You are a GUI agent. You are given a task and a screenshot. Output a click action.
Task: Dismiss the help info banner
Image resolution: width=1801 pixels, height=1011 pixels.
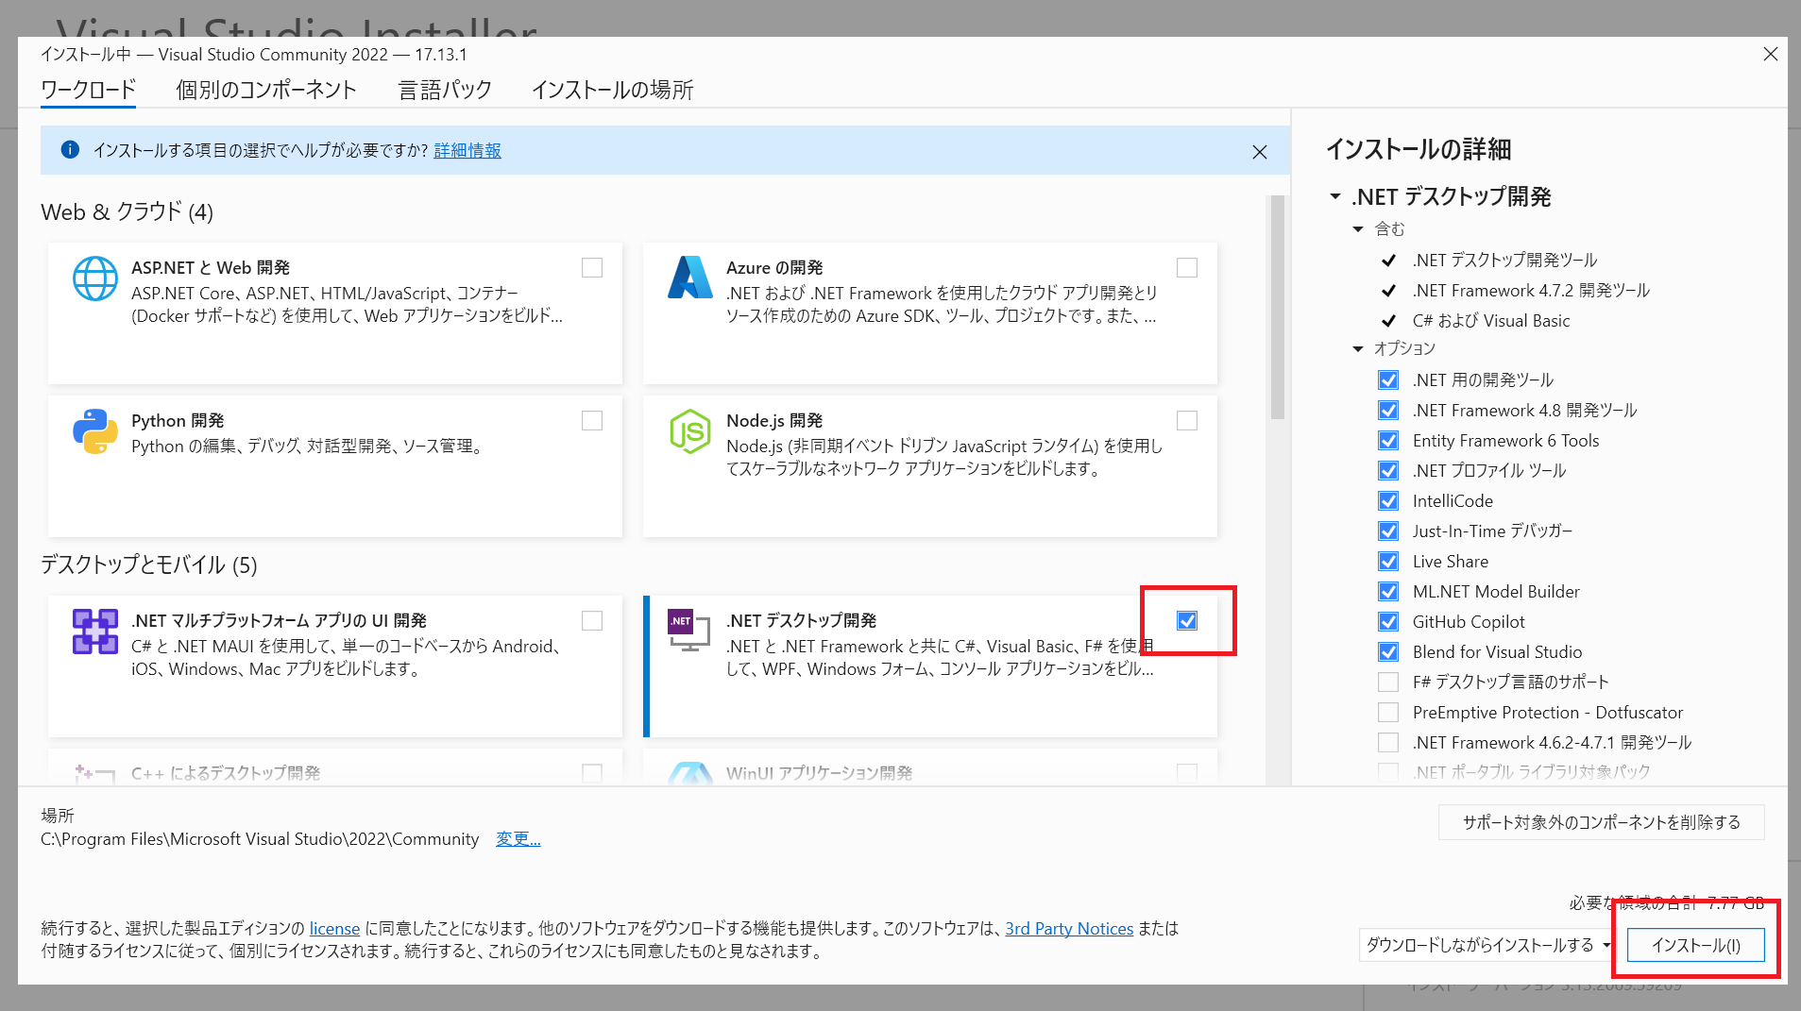pos(1260,152)
